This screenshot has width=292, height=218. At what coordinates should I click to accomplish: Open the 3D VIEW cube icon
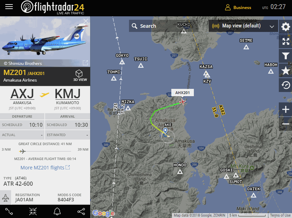[x=80, y=76]
